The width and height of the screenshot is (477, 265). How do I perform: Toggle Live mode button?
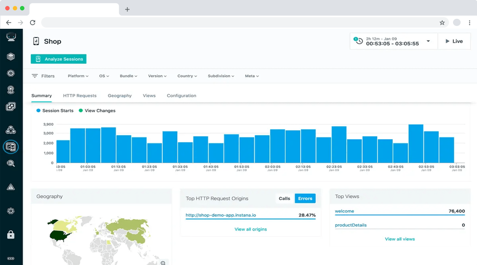click(x=454, y=41)
